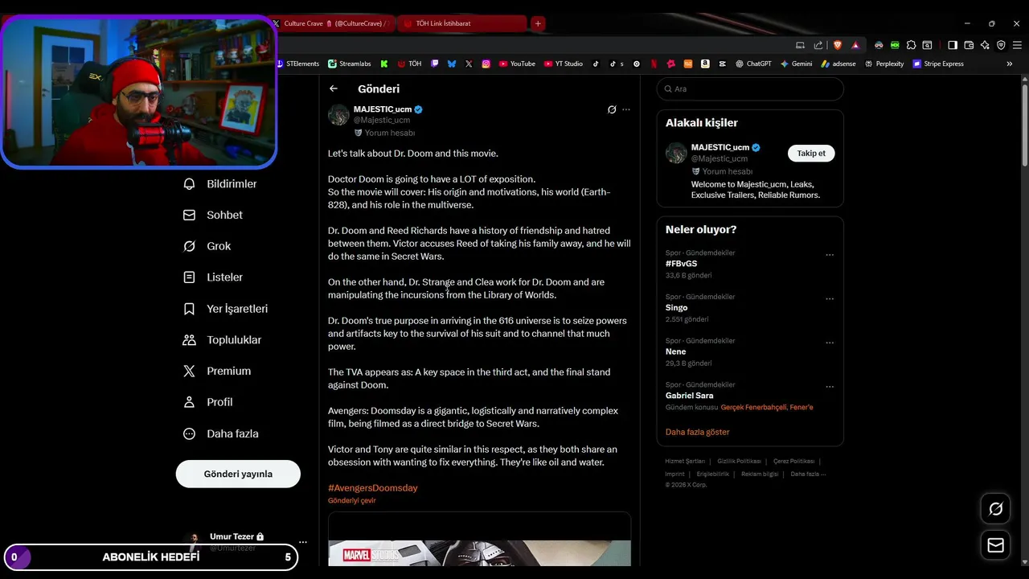Viewport: 1029px width, 579px height.
Task: Click the Ara search field
Action: point(750,89)
